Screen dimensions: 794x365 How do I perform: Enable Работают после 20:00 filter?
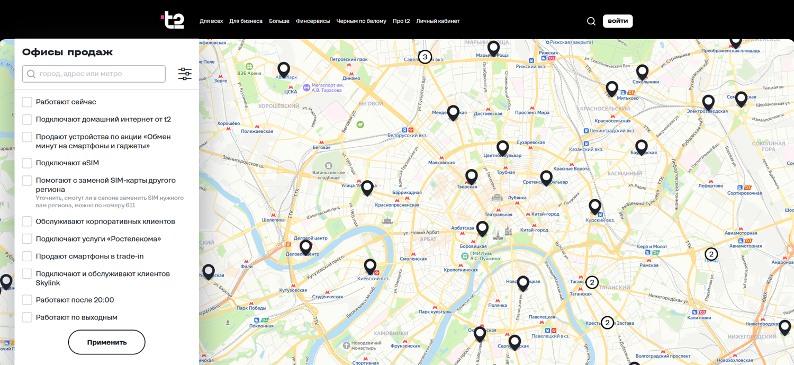click(27, 300)
